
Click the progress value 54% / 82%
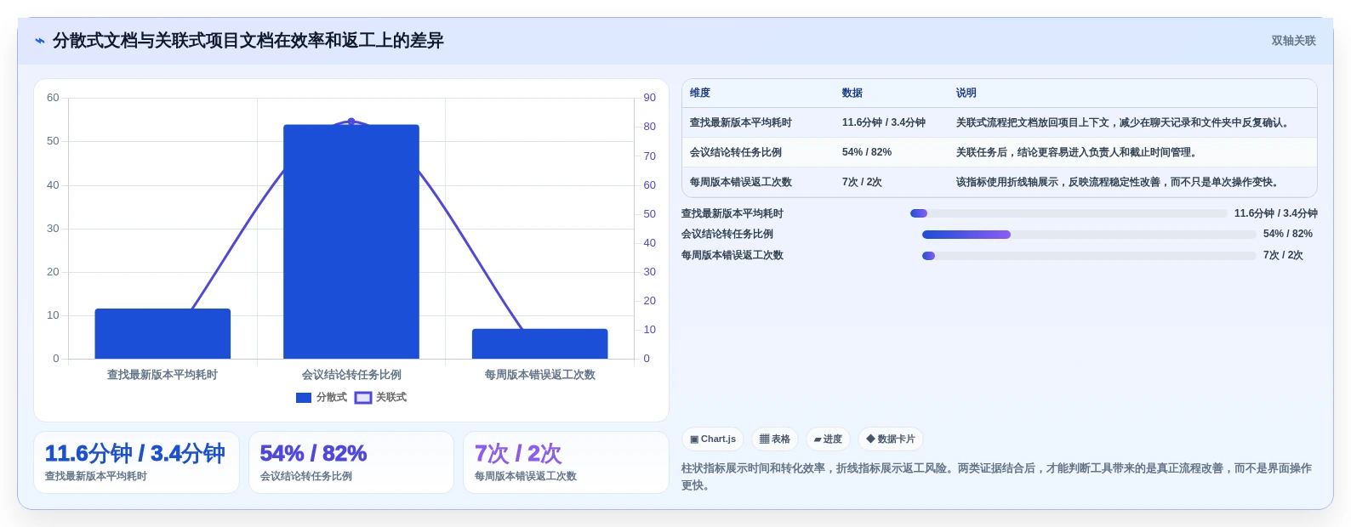pyautogui.click(x=1287, y=234)
